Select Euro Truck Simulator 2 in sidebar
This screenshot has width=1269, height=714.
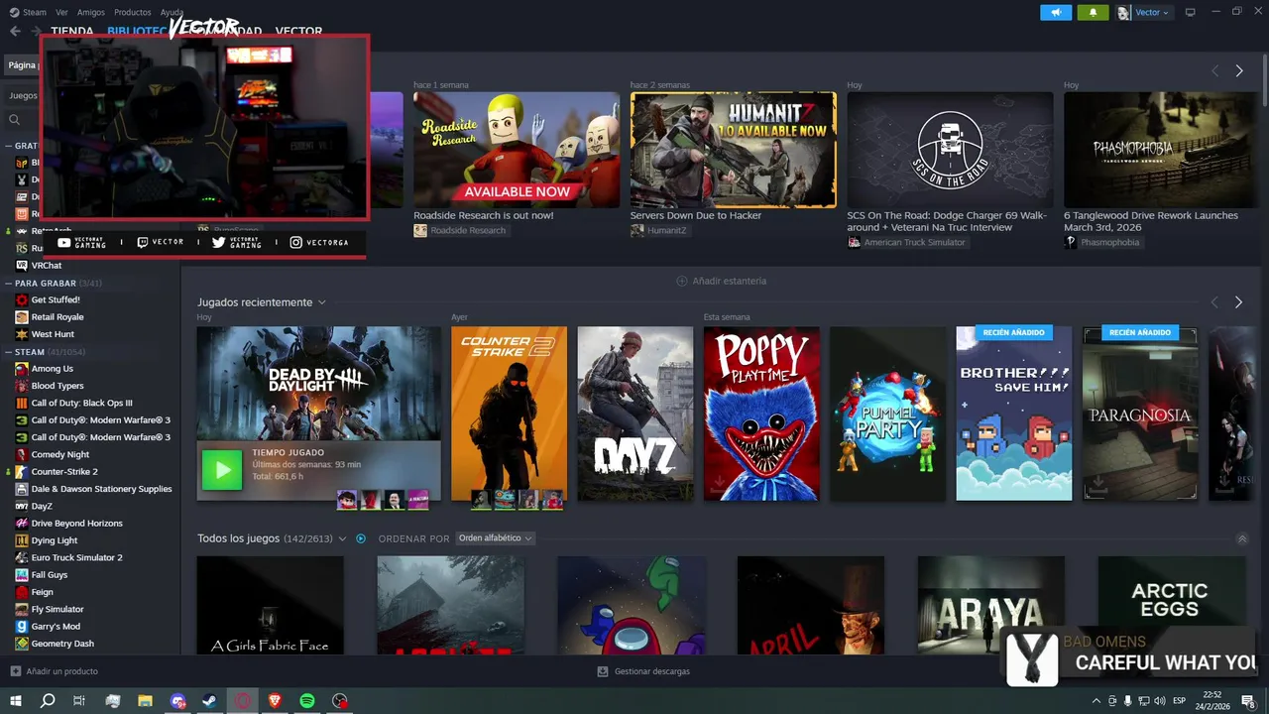pyautogui.click(x=76, y=557)
